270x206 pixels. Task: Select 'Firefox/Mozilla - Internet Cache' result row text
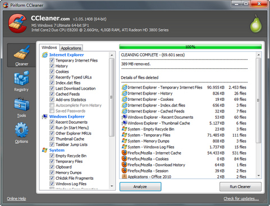(154, 153)
